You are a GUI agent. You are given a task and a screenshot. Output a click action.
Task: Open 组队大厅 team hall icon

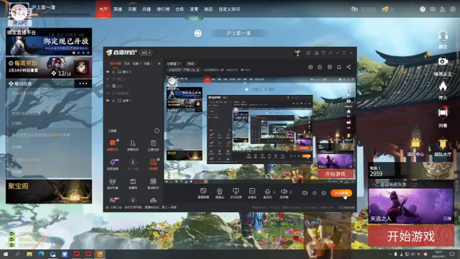click(x=443, y=147)
